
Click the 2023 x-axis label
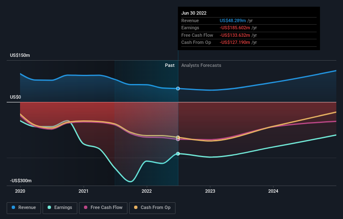[210, 191]
